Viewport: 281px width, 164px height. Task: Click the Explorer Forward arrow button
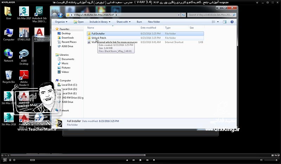[x=60, y=15]
